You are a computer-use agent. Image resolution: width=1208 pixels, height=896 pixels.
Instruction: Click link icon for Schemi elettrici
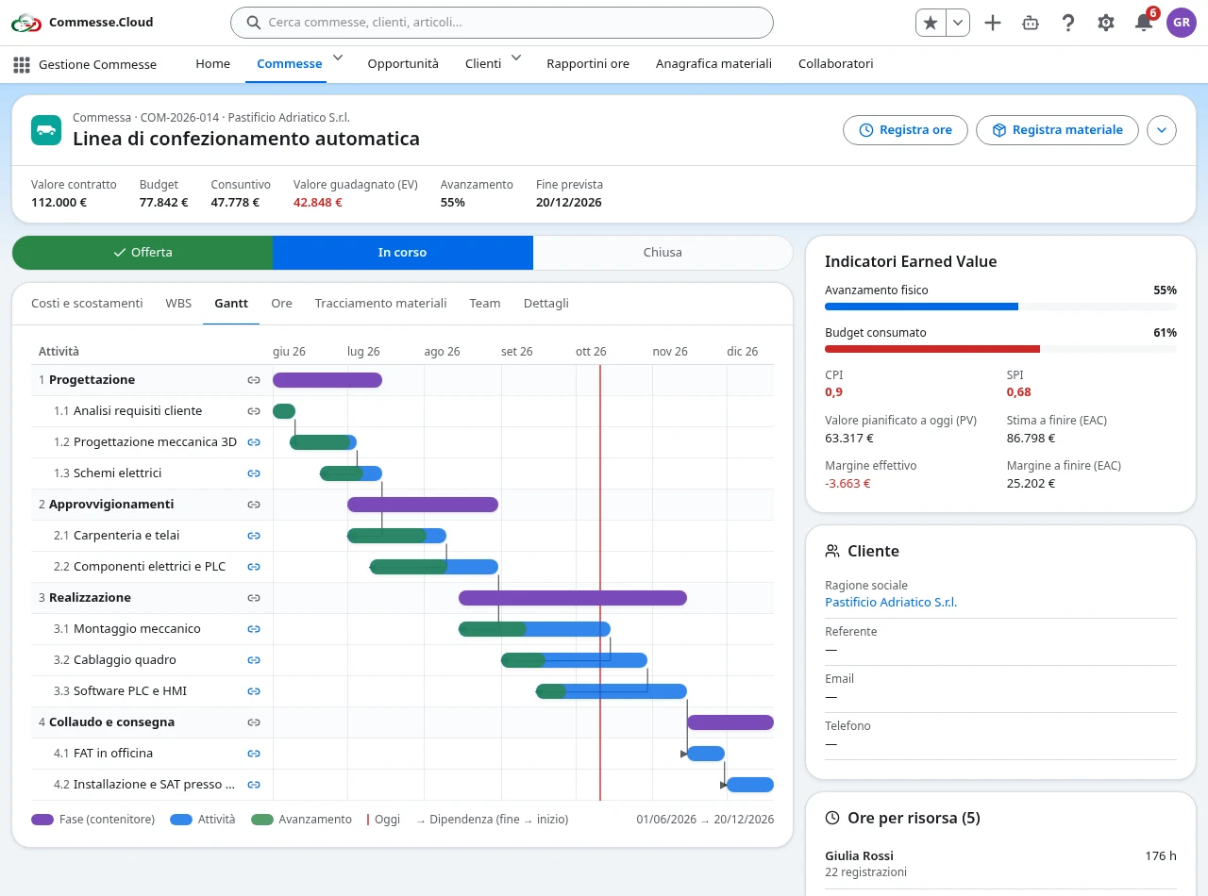coord(254,473)
